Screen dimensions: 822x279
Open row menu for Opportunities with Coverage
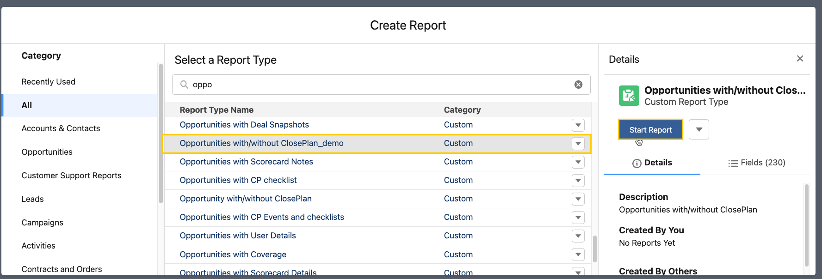point(578,255)
